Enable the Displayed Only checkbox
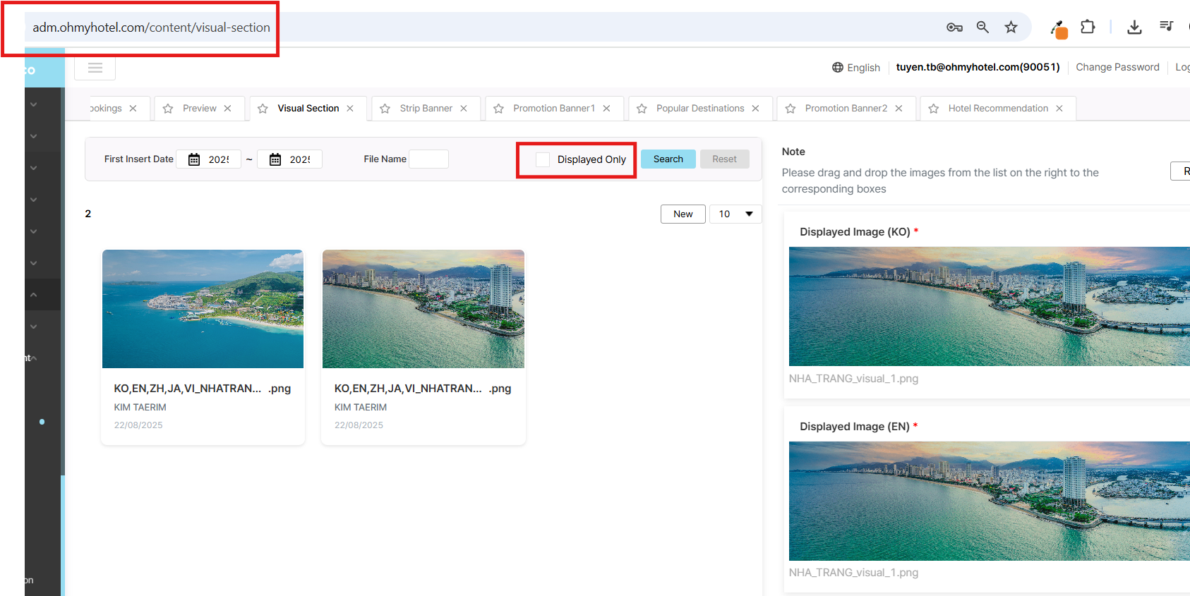Viewport: 1190px width, 596px height. 543,160
